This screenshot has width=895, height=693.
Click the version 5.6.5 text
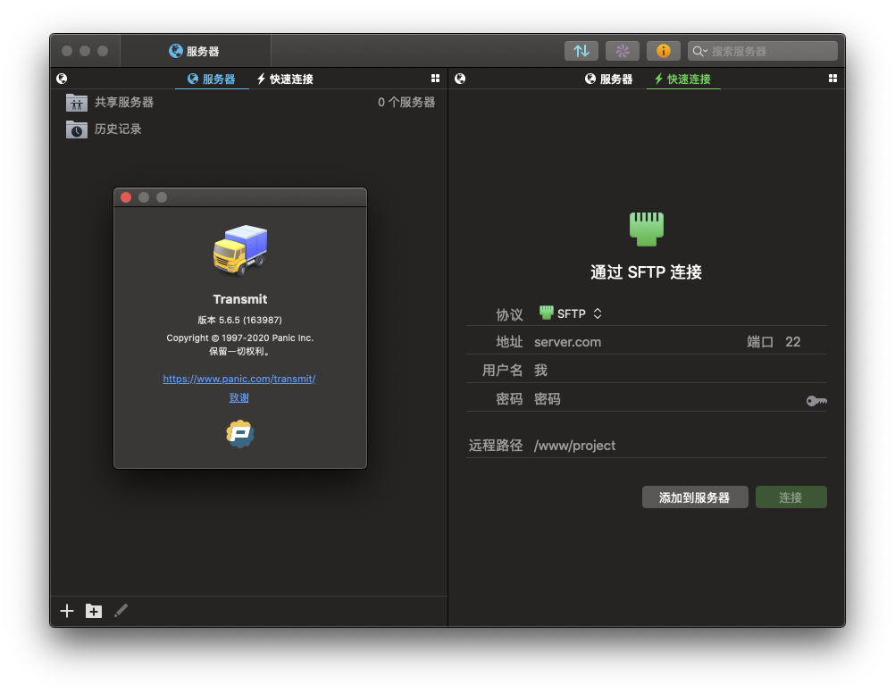click(x=239, y=320)
